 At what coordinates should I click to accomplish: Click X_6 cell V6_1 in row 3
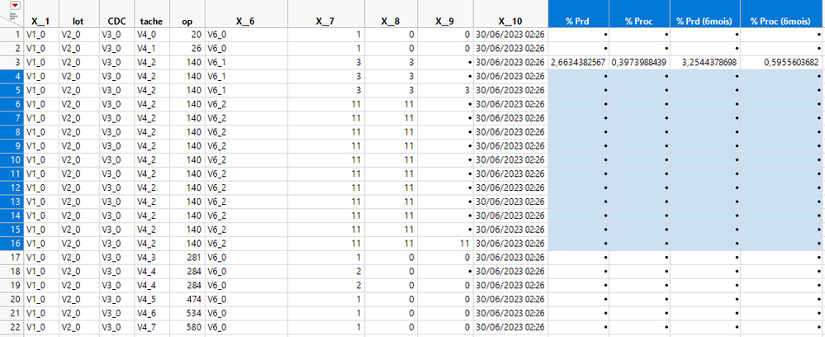(246, 63)
